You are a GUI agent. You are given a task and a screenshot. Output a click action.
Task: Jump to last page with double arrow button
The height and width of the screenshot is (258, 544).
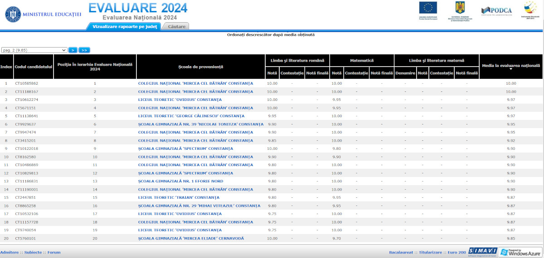[x=84, y=50]
